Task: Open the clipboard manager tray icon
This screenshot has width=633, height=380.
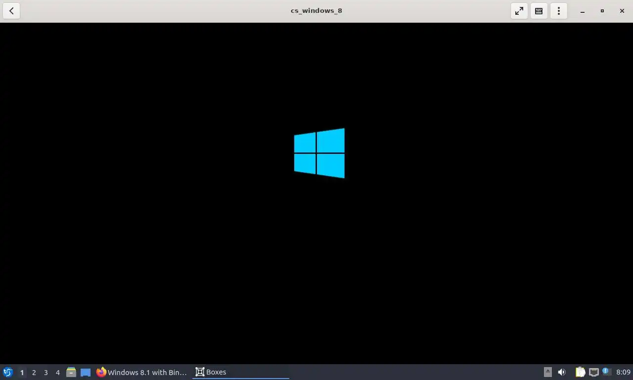Action: (580, 372)
